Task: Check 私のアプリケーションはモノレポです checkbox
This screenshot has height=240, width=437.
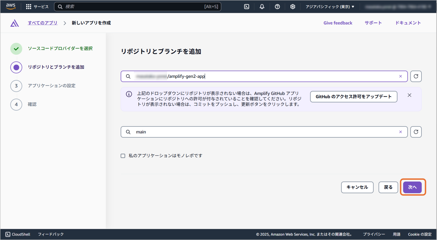Action: pyautogui.click(x=123, y=156)
